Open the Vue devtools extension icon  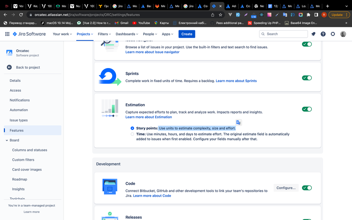tap(230, 14)
